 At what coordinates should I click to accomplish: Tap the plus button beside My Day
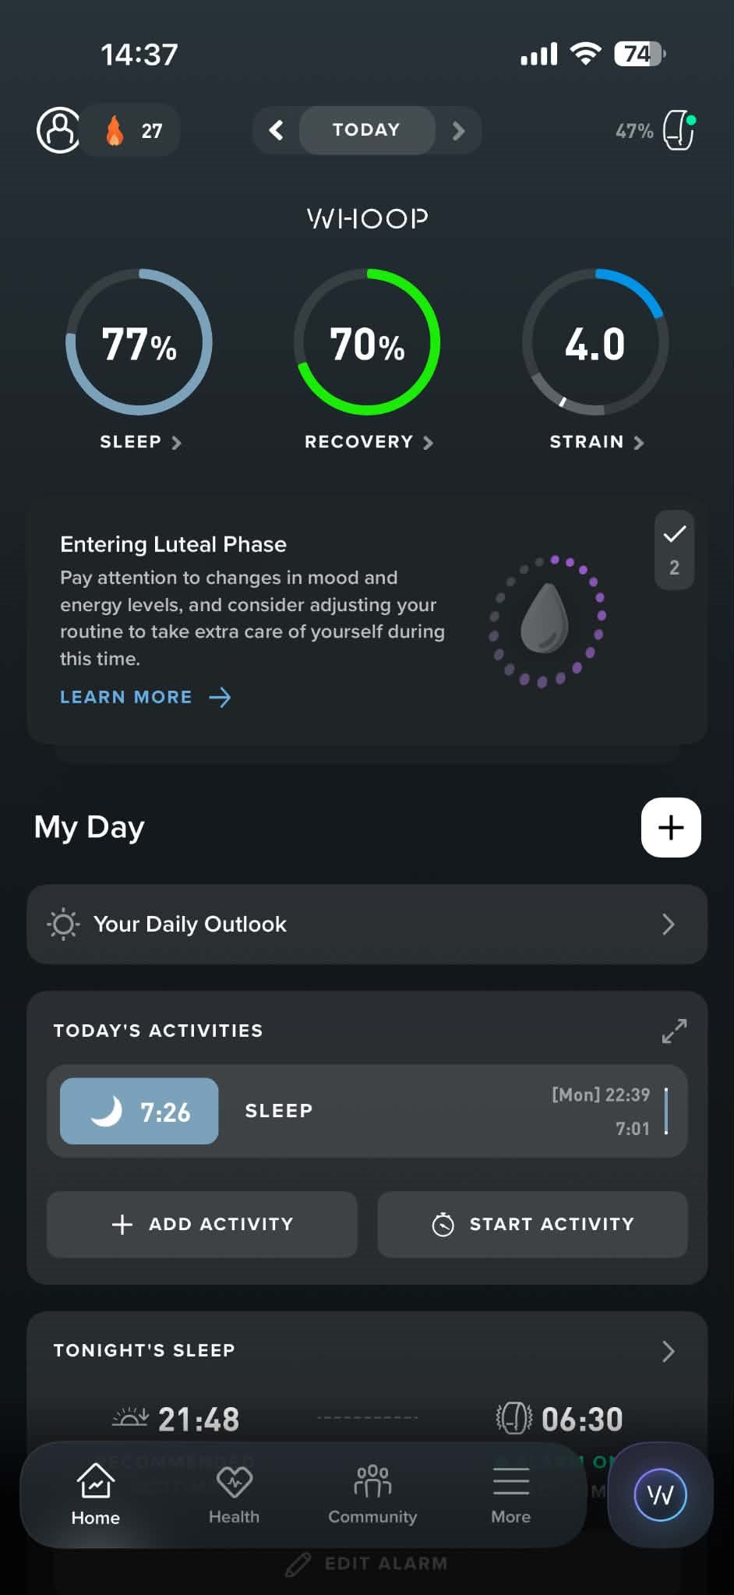pyautogui.click(x=671, y=827)
